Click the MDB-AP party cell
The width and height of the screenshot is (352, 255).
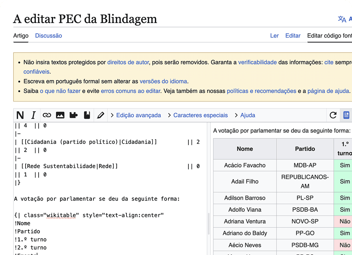(305, 165)
